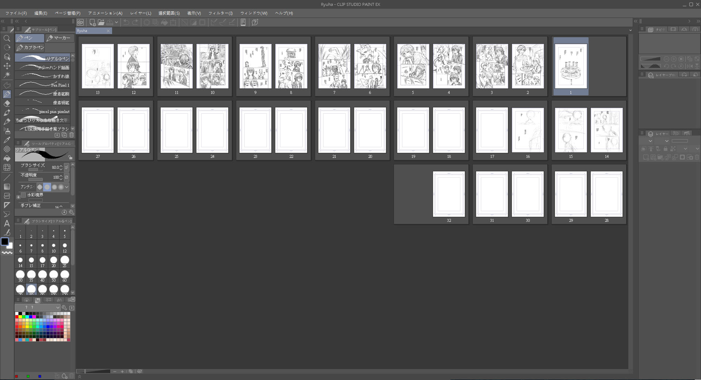Open the document tab list dropdown

coord(630,30)
